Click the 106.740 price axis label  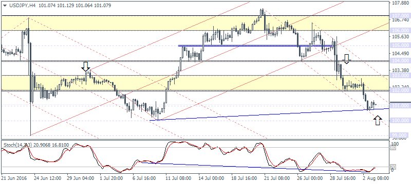[400, 20]
